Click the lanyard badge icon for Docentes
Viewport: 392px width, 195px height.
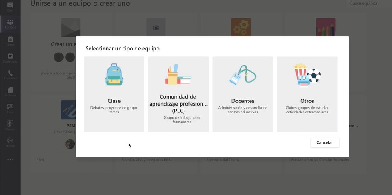(242, 75)
